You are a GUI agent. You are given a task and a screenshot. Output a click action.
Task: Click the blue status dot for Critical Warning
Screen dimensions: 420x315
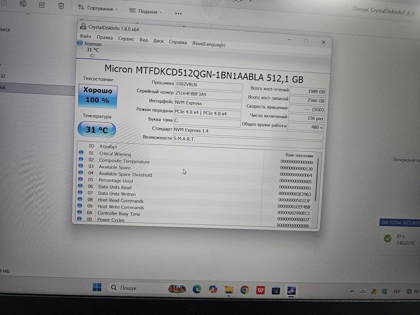click(x=81, y=153)
